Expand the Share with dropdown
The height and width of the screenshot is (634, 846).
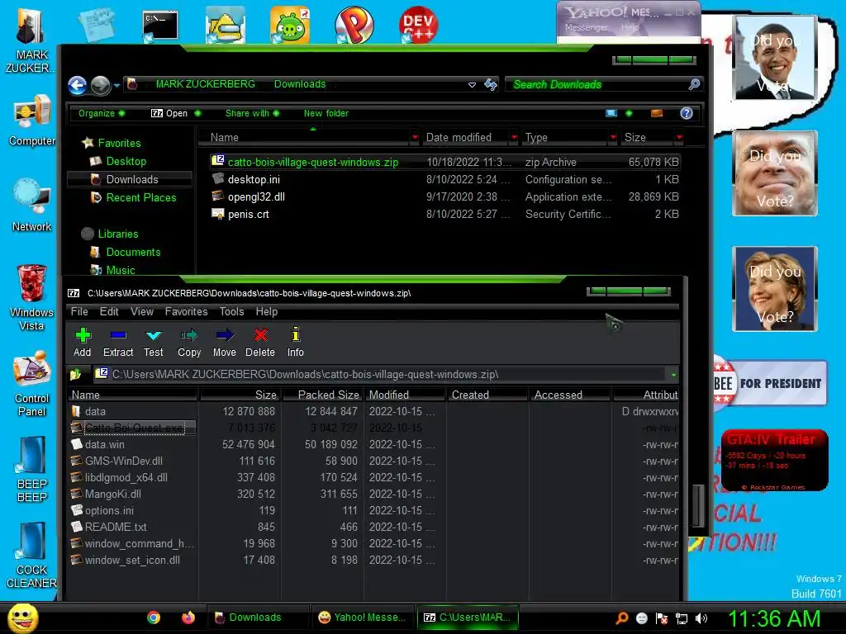tap(252, 113)
